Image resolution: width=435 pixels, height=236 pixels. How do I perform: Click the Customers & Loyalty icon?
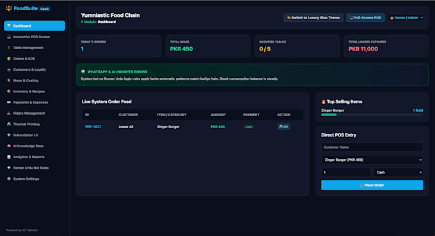pyautogui.click(x=9, y=70)
